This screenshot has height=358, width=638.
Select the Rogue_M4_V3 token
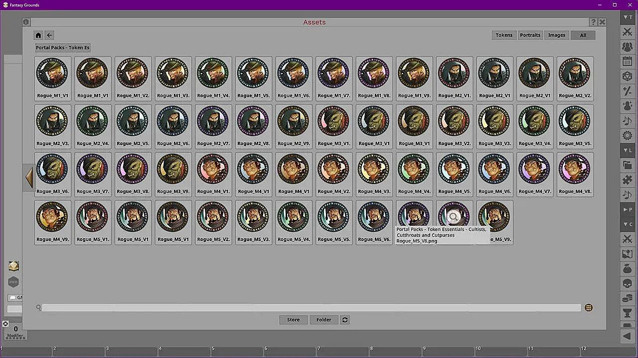tap(374, 175)
